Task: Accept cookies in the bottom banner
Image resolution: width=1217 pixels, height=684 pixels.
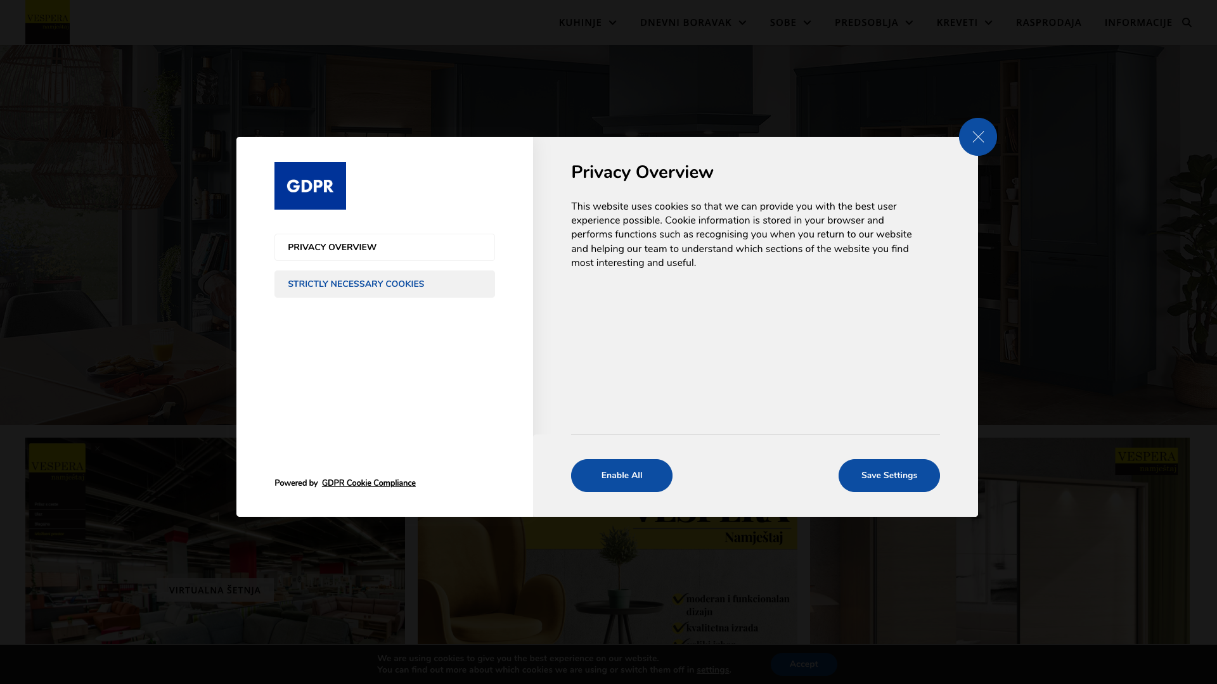Action: coord(804,664)
